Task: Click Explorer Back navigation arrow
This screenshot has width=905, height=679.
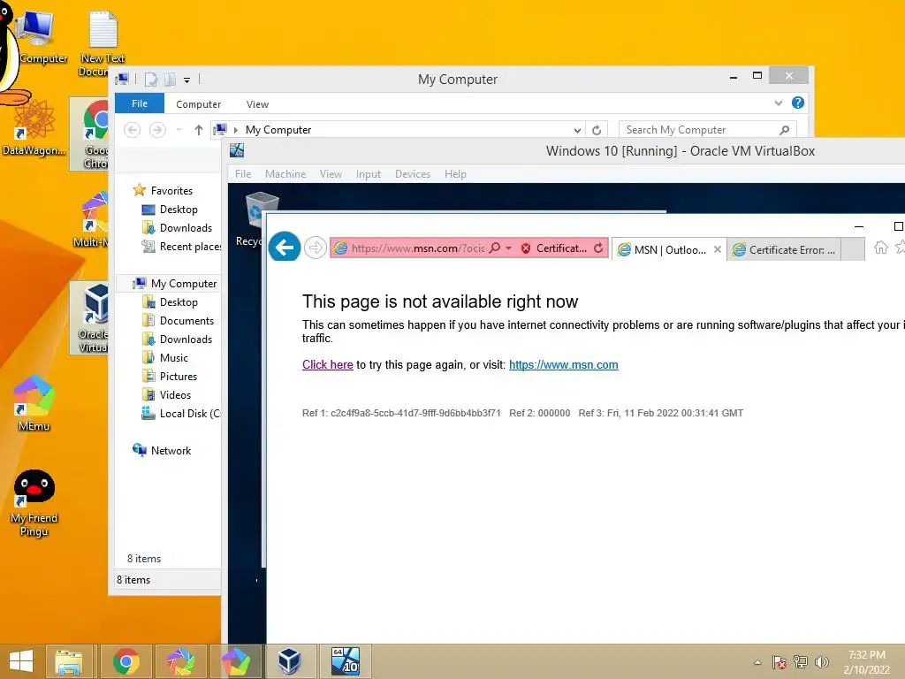Action: tap(133, 130)
